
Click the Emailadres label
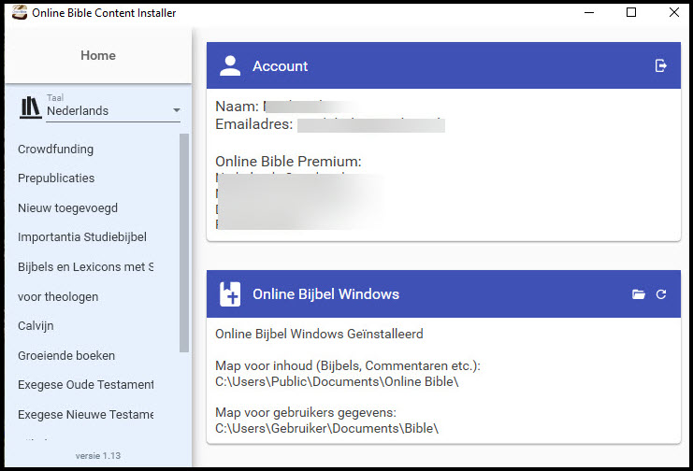point(254,124)
